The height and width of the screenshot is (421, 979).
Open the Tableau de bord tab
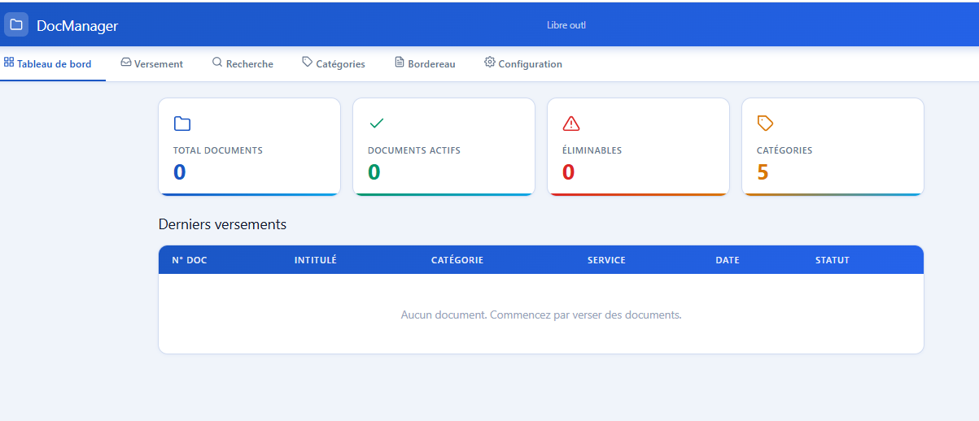[x=48, y=63]
